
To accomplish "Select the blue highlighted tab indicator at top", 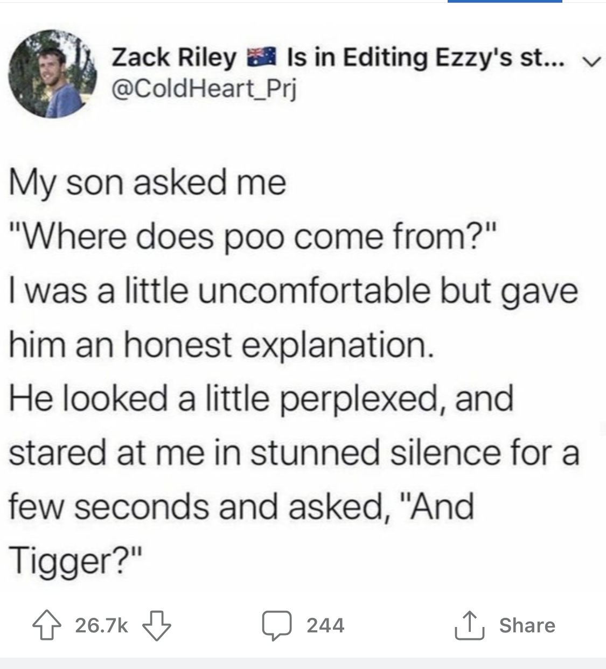I will click(x=505, y=2).
